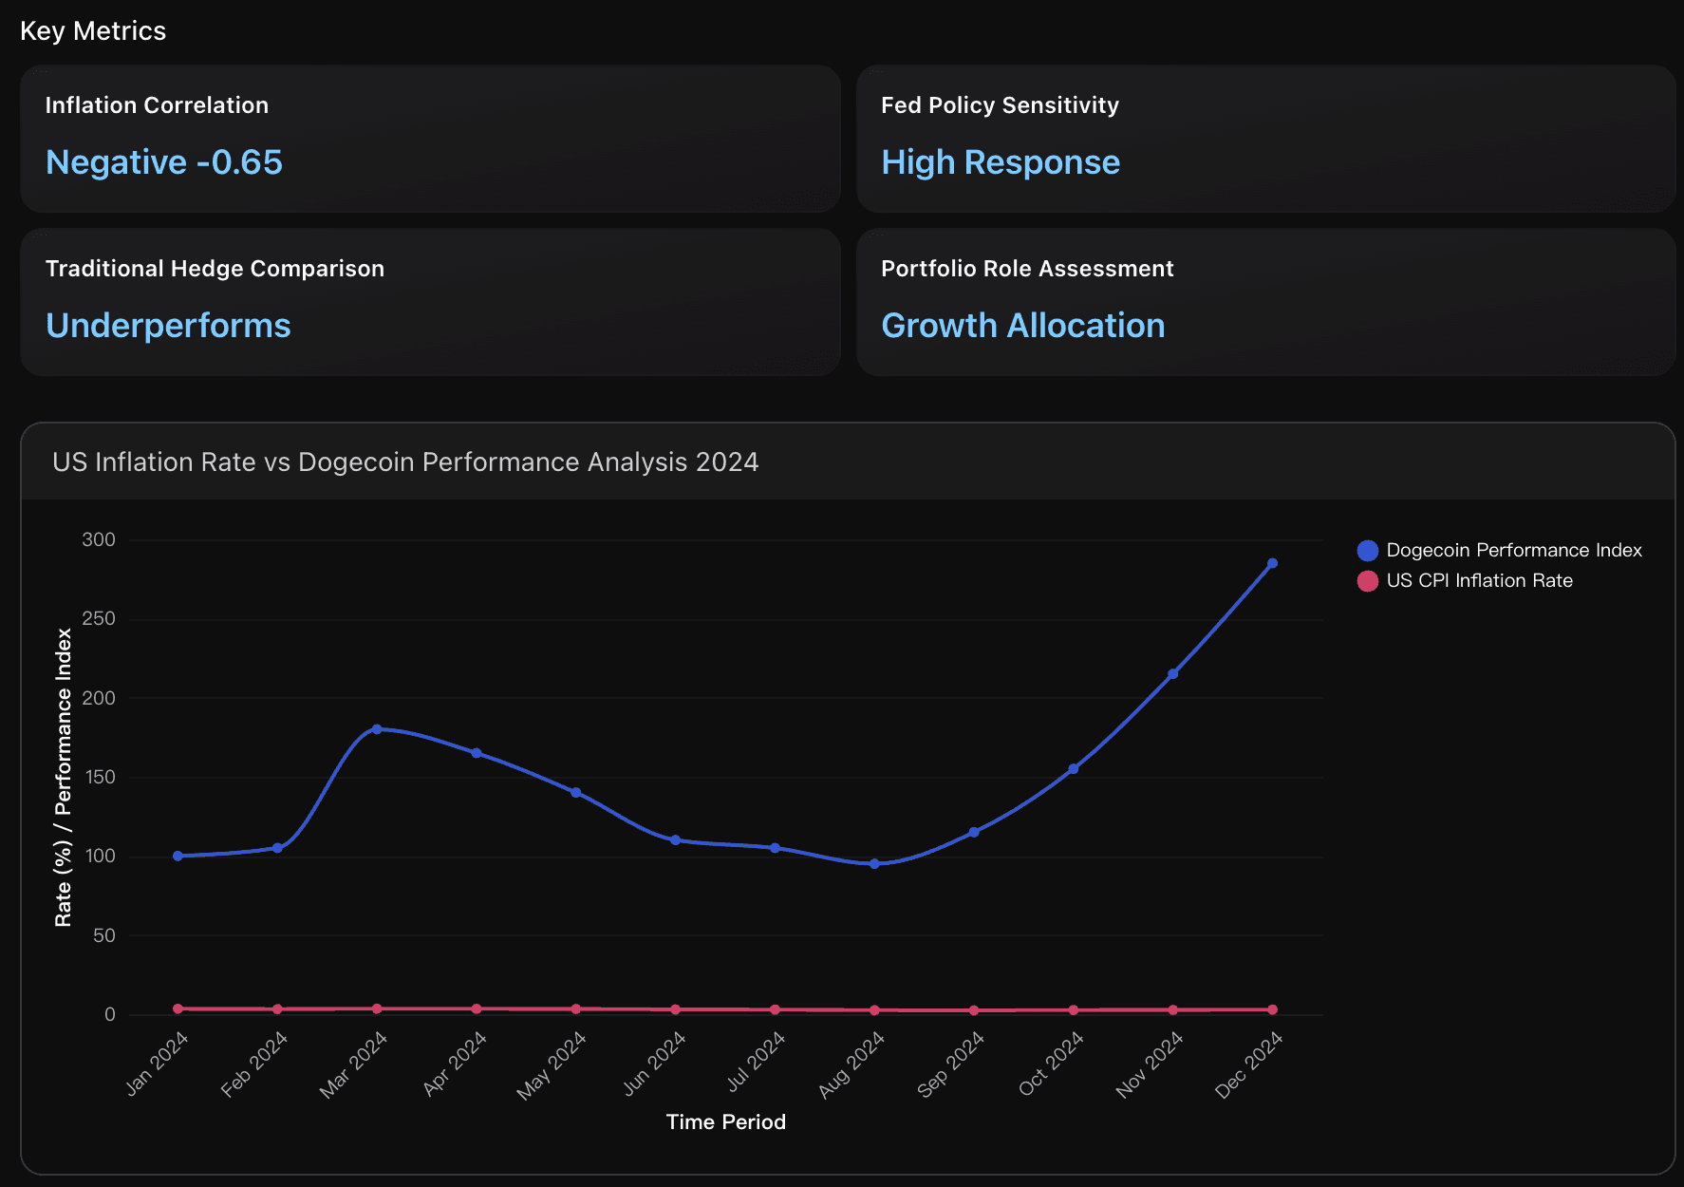Select Dogecoin data point for Jan 2024
The height and width of the screenshot is (1187, 1684).
178,856
